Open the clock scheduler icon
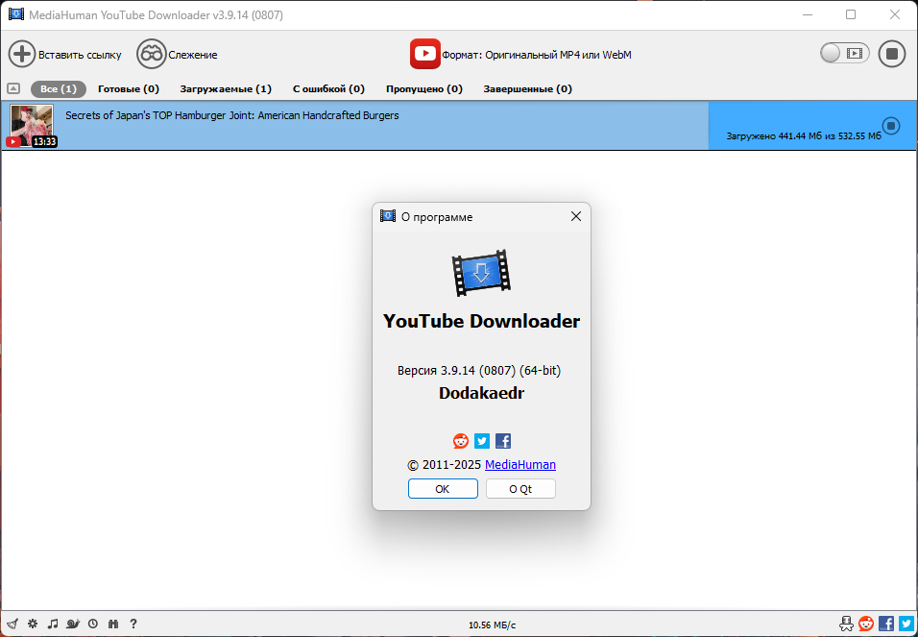This screenshot has height=637, width=918. tap(93, 625)
